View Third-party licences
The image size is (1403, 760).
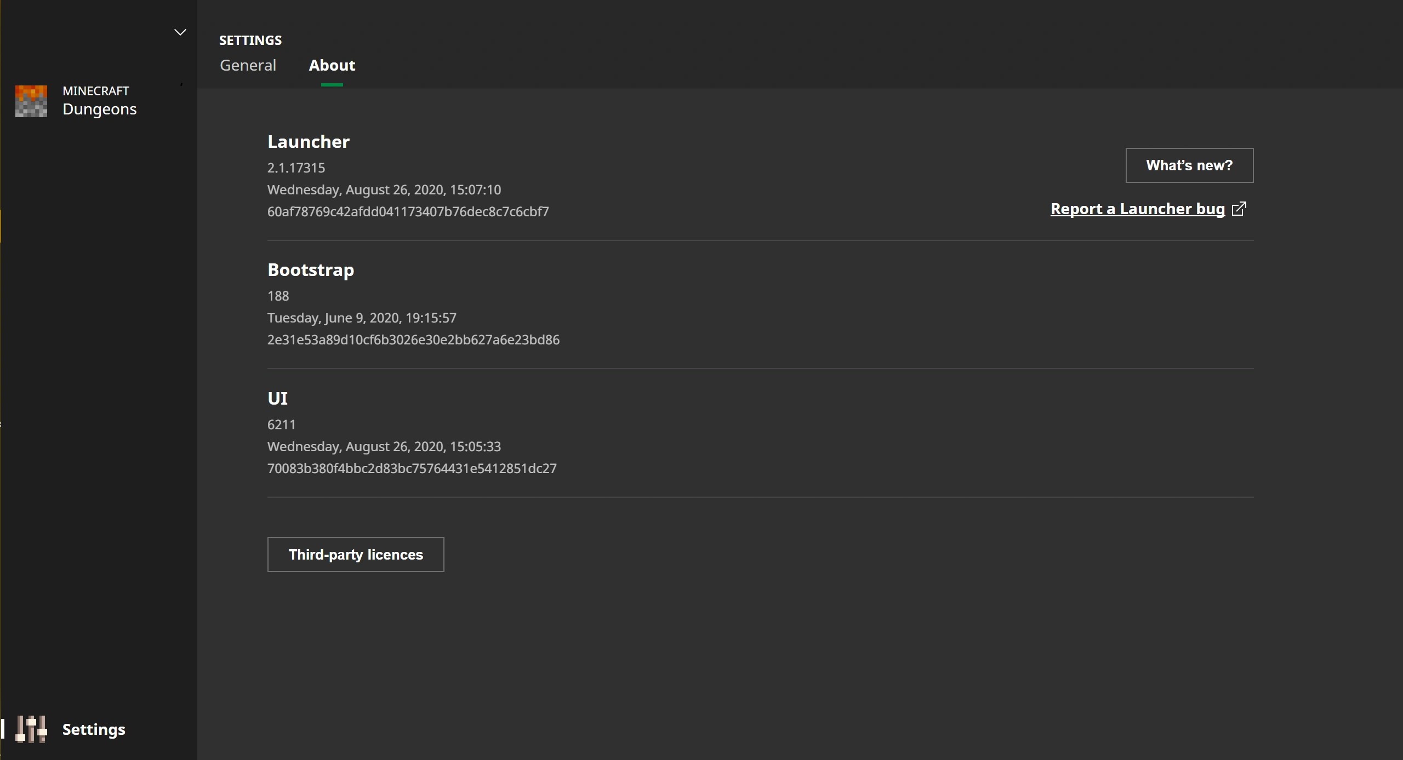(356, 555)
